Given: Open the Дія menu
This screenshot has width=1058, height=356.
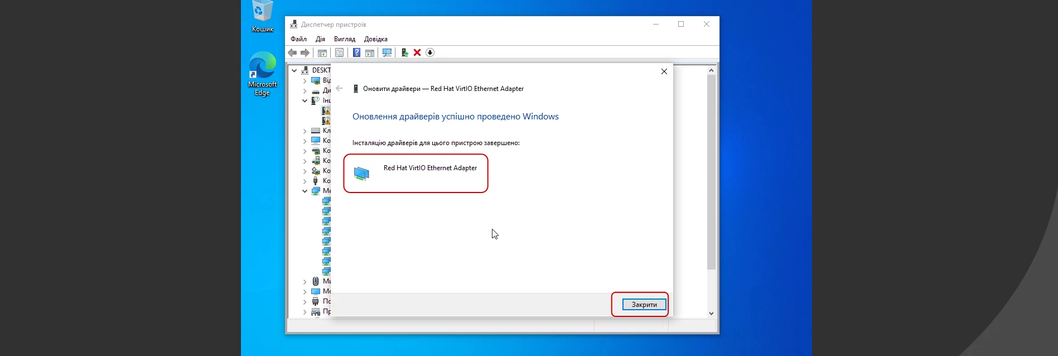Looking at the screenshot, I should (320, 39).
